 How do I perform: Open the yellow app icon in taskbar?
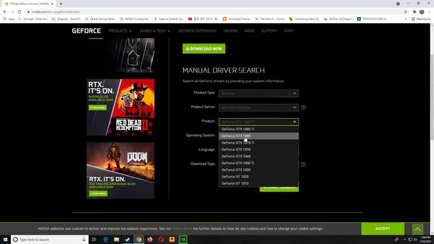pos(172,239)
